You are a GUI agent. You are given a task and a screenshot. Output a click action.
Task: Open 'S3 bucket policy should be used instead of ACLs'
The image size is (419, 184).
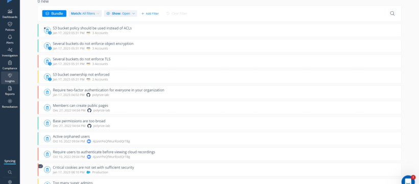click(92, 28)
